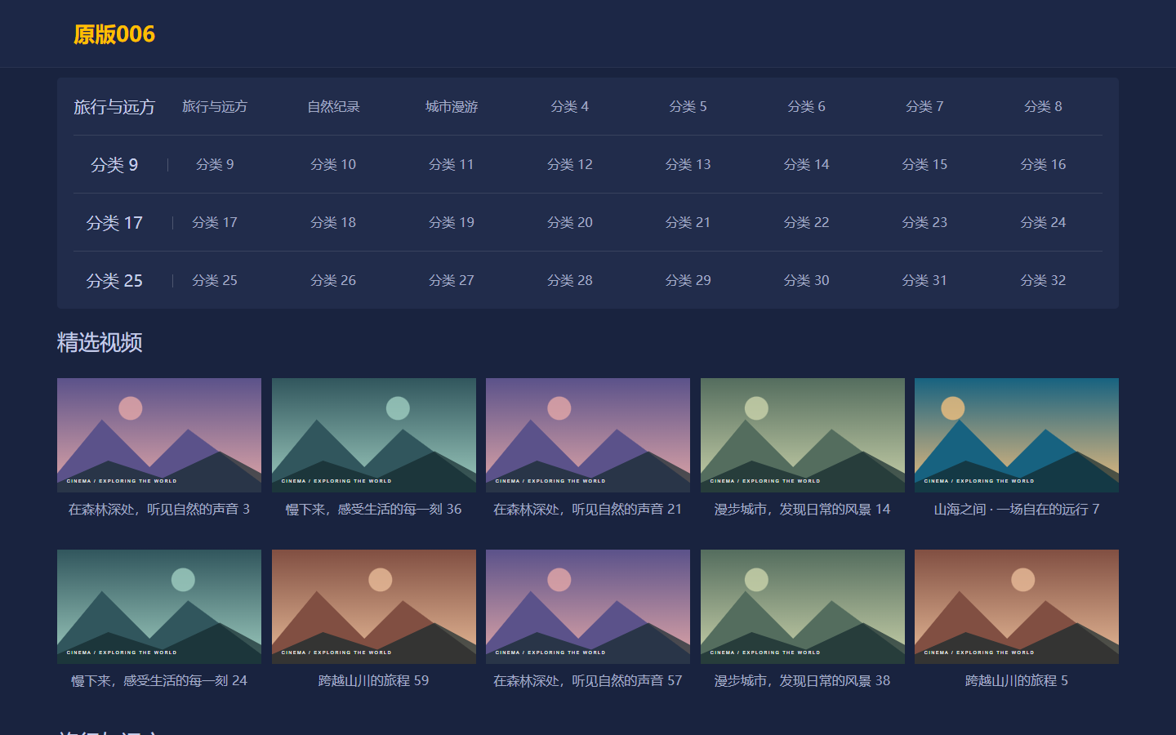Click the title 在森林深处，听见自然的声音 3
Image resolution: width=1176 pixels, height=735 pixels.
coord(159,510)
